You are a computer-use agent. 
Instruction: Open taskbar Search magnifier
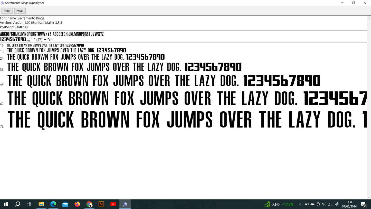[x=17, y=204]
